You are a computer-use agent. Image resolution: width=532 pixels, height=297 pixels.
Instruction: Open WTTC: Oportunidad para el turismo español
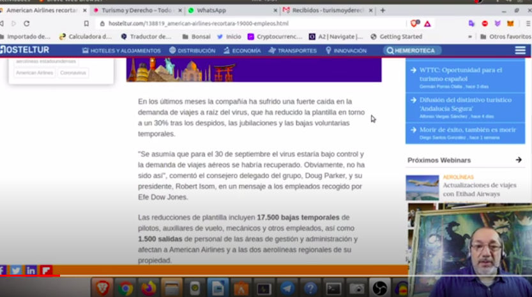tap(460, 74)
